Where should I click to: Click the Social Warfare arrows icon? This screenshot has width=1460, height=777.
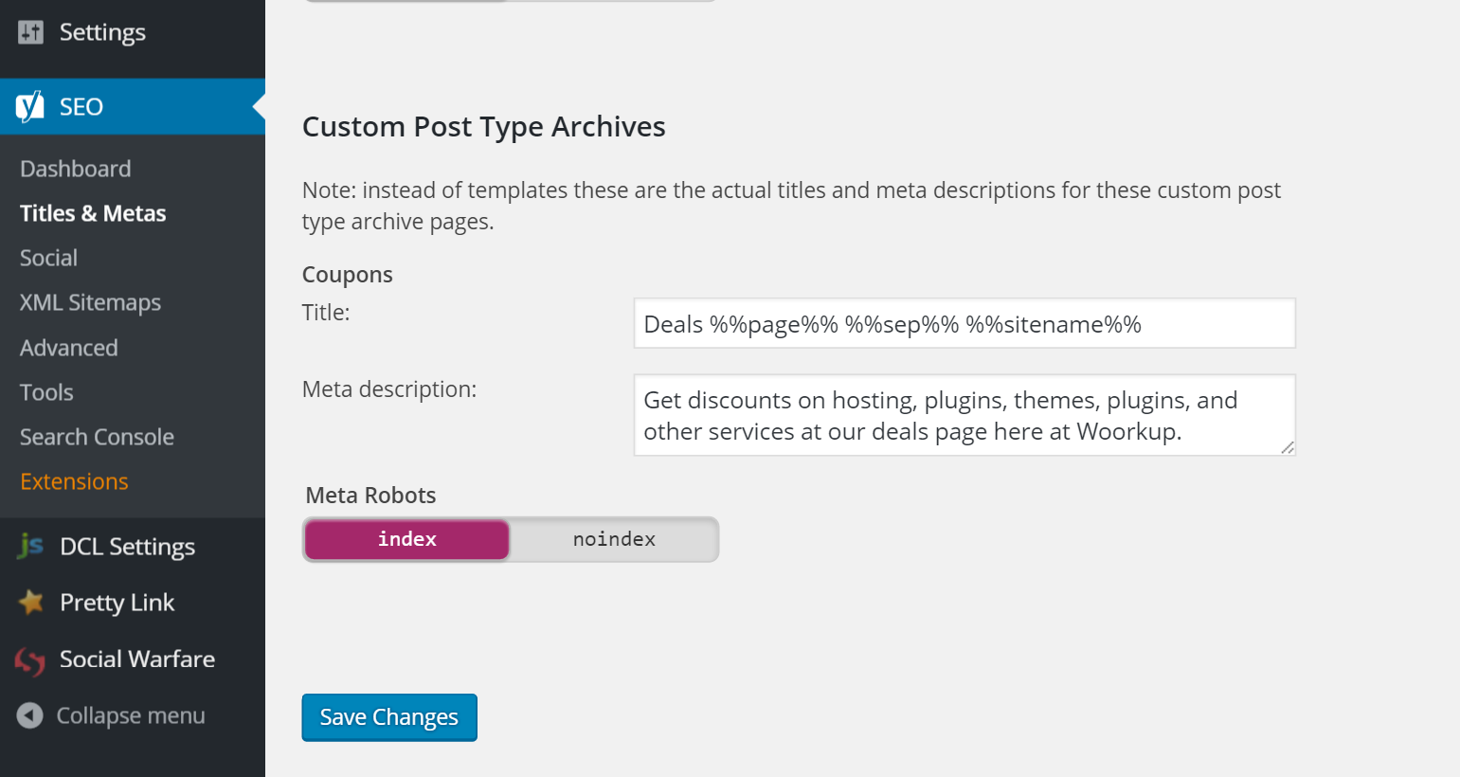tap(30, 660)
